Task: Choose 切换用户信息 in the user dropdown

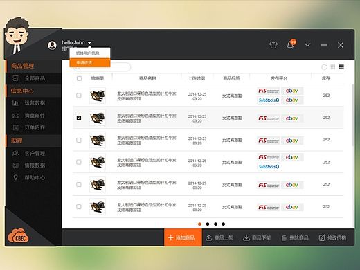Action: tap(90, 53)
